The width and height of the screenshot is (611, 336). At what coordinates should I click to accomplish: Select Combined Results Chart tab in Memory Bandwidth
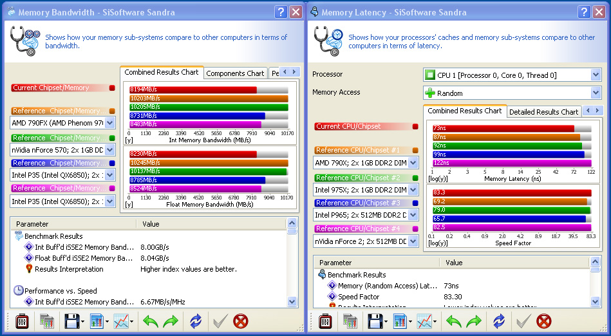(x=162, y=72)
